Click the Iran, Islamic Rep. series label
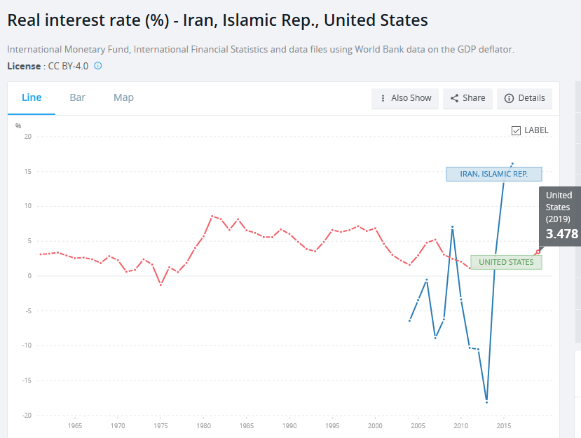This screenshot has height=438, width=581. [x=493, y=174]
